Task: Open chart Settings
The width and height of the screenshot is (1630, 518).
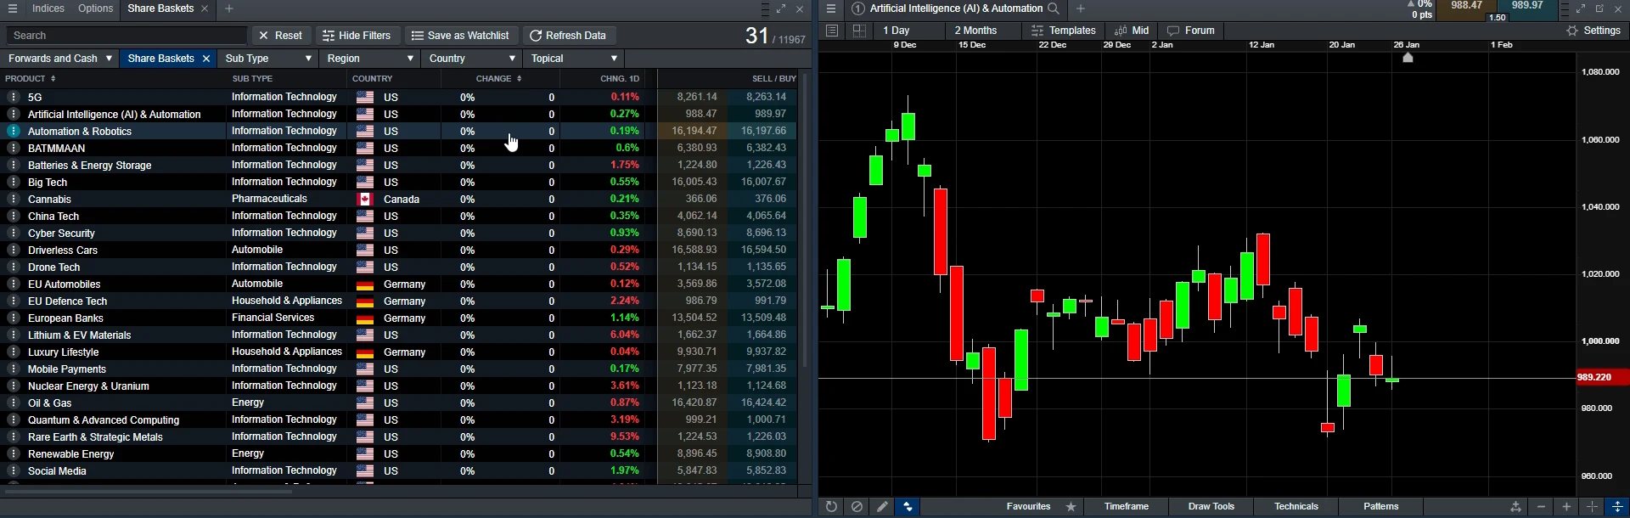Action: [1593, 31]
